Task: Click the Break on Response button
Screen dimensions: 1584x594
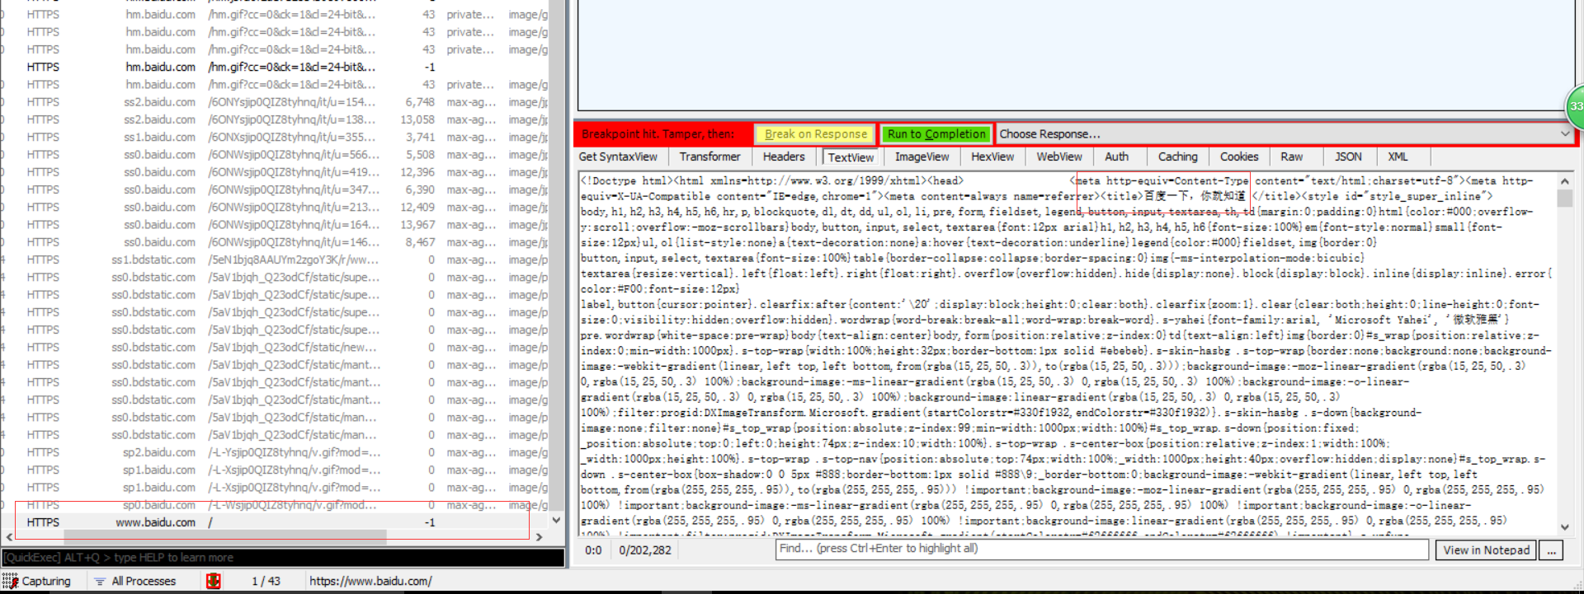Action: tap(815, 133)
